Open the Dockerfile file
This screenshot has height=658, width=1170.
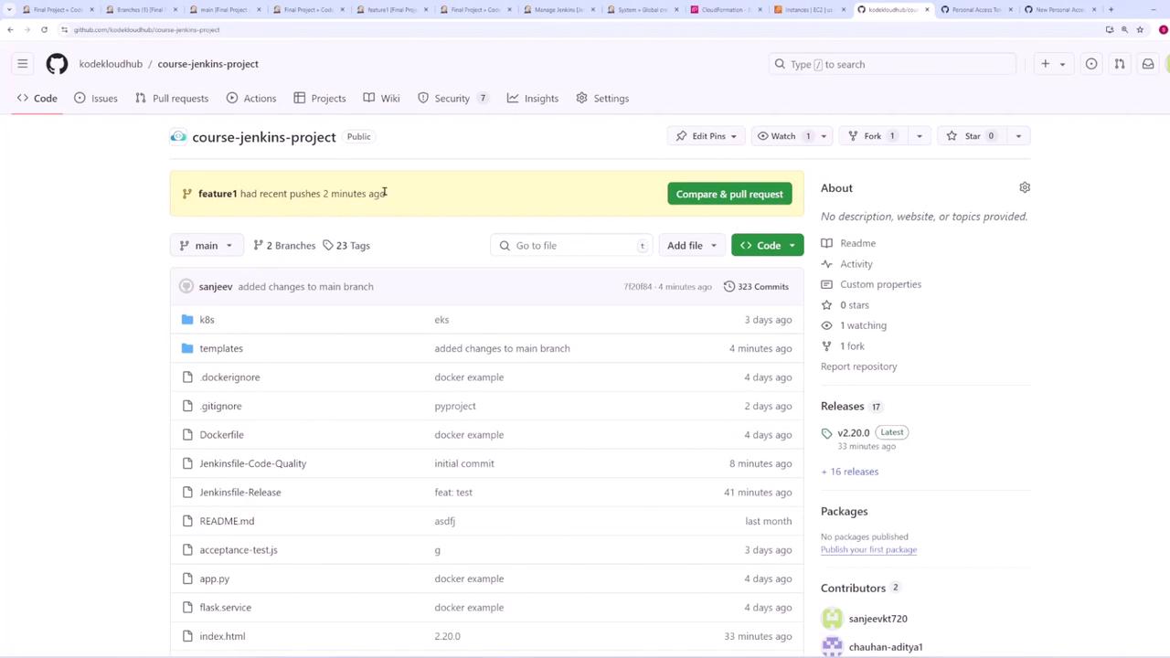click(221, 435)
